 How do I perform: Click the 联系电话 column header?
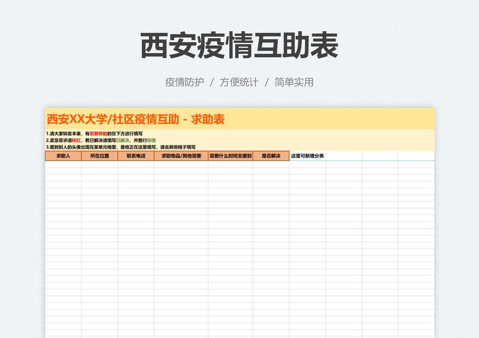point(135,155)
